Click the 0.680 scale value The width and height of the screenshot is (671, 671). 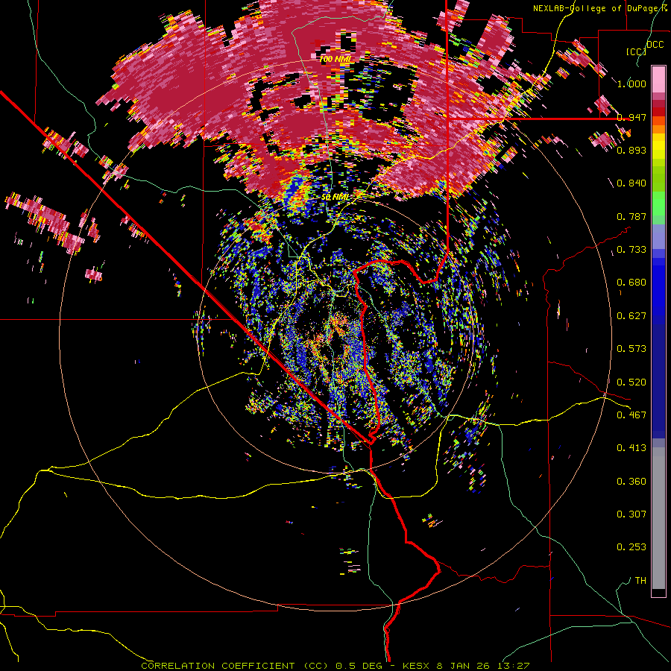[x=631, y=283]
